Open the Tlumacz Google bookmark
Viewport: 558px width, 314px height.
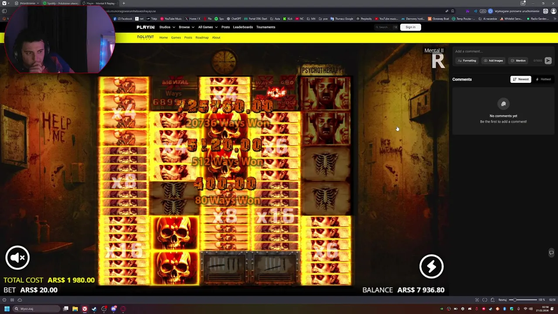click(x=342, y=19)
